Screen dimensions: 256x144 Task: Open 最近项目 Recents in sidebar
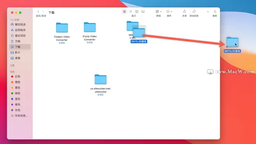click(x=20, y=36)
